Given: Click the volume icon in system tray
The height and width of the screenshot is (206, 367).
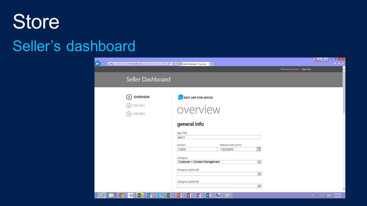Looking at the screenshot, I should [324, 196].
